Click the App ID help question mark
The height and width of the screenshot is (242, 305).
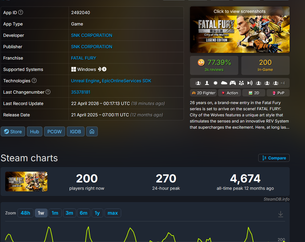coord(20,12)
